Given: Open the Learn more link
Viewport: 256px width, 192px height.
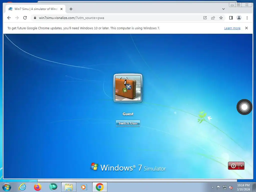Looking at the screenshot, I should 232,28.
